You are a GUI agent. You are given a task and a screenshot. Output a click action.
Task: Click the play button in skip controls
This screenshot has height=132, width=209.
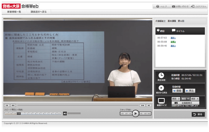click(x=136, y=113)
